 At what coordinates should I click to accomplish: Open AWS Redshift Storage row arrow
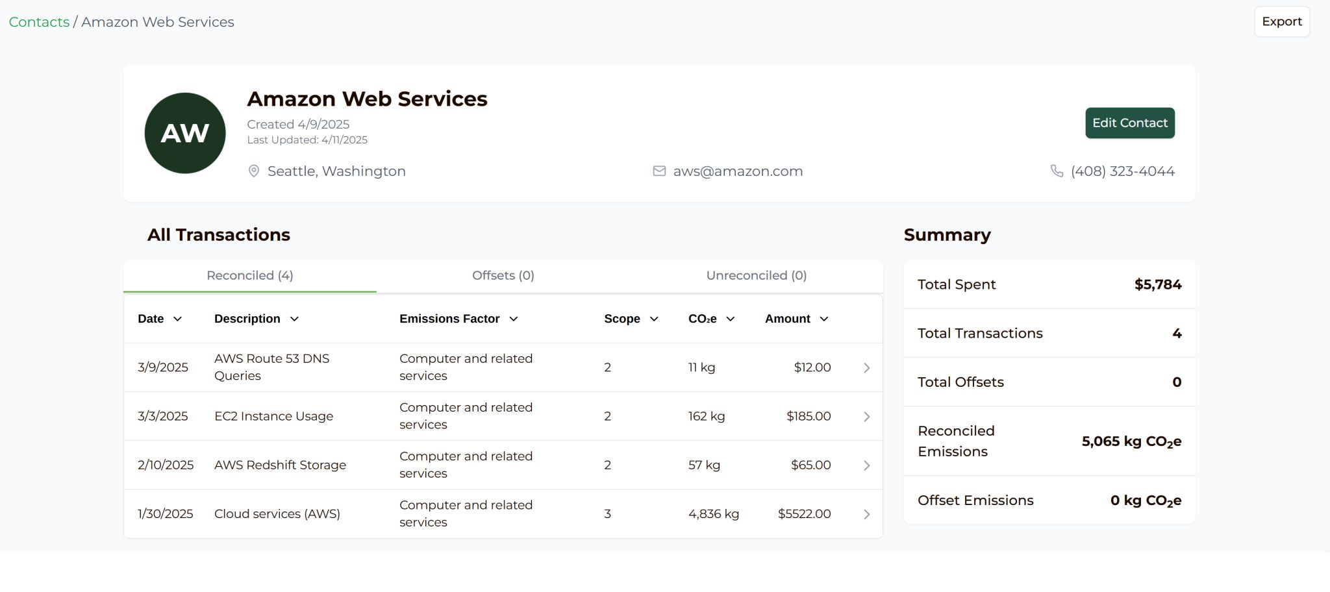click(866, 465)
